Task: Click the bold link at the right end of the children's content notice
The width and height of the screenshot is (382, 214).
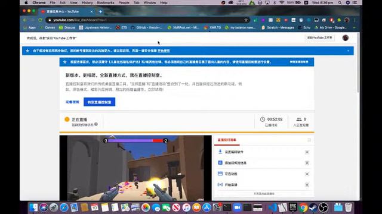Action: point(299,62)
